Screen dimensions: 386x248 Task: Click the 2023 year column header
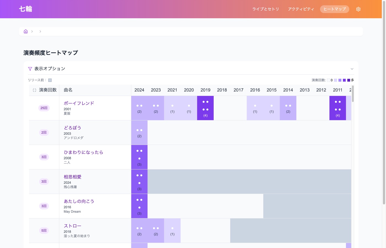click(156, 90)
